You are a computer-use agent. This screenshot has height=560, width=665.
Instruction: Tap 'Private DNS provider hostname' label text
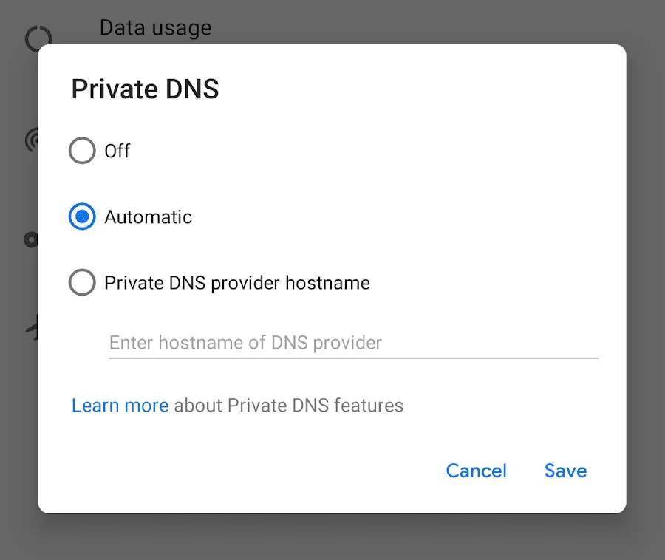pyautogui.click(x=237, y=283)
